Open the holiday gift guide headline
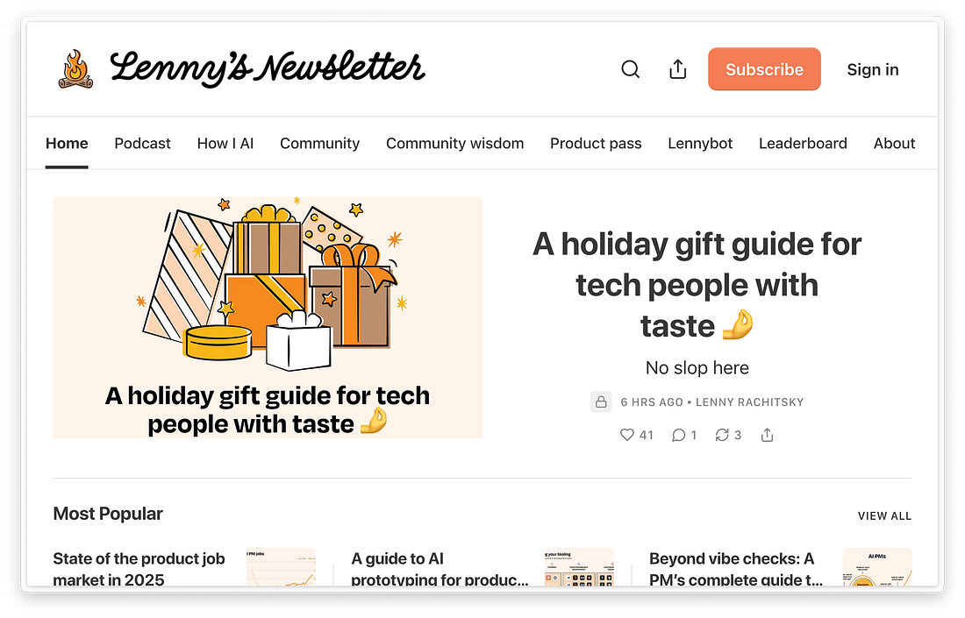Image resolution: width=965 pixels, height=618 pixels. coord(697,285)
